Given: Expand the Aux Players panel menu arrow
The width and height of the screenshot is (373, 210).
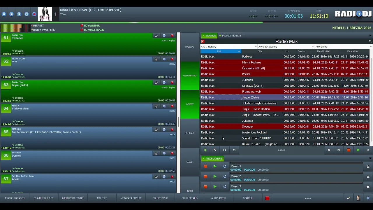Looking at the screenshot, I should click(370, 159).
